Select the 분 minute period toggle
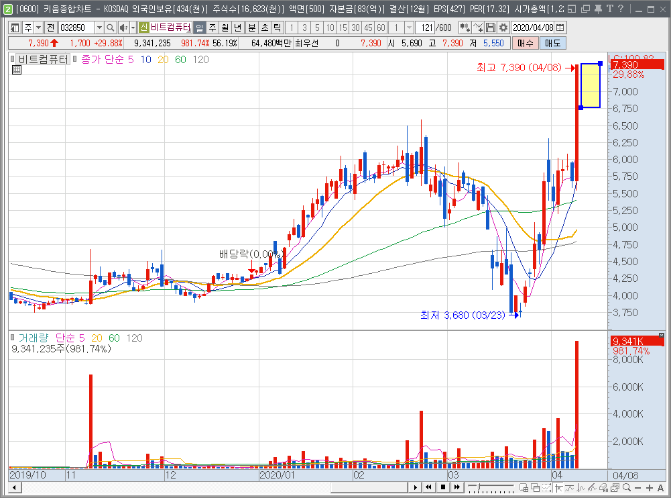Image resolution: width=671 pixels, height=498 pixels. 252,28
